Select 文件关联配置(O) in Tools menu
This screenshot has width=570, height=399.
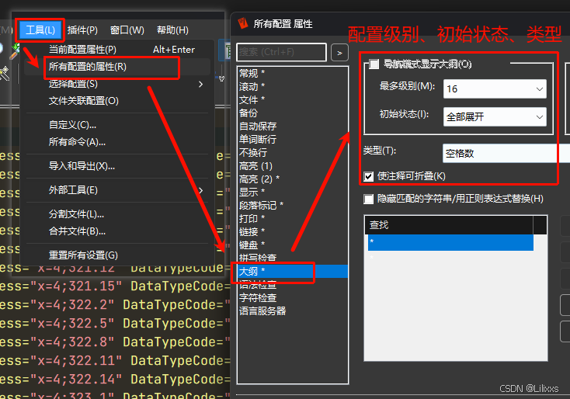point(117,101)
